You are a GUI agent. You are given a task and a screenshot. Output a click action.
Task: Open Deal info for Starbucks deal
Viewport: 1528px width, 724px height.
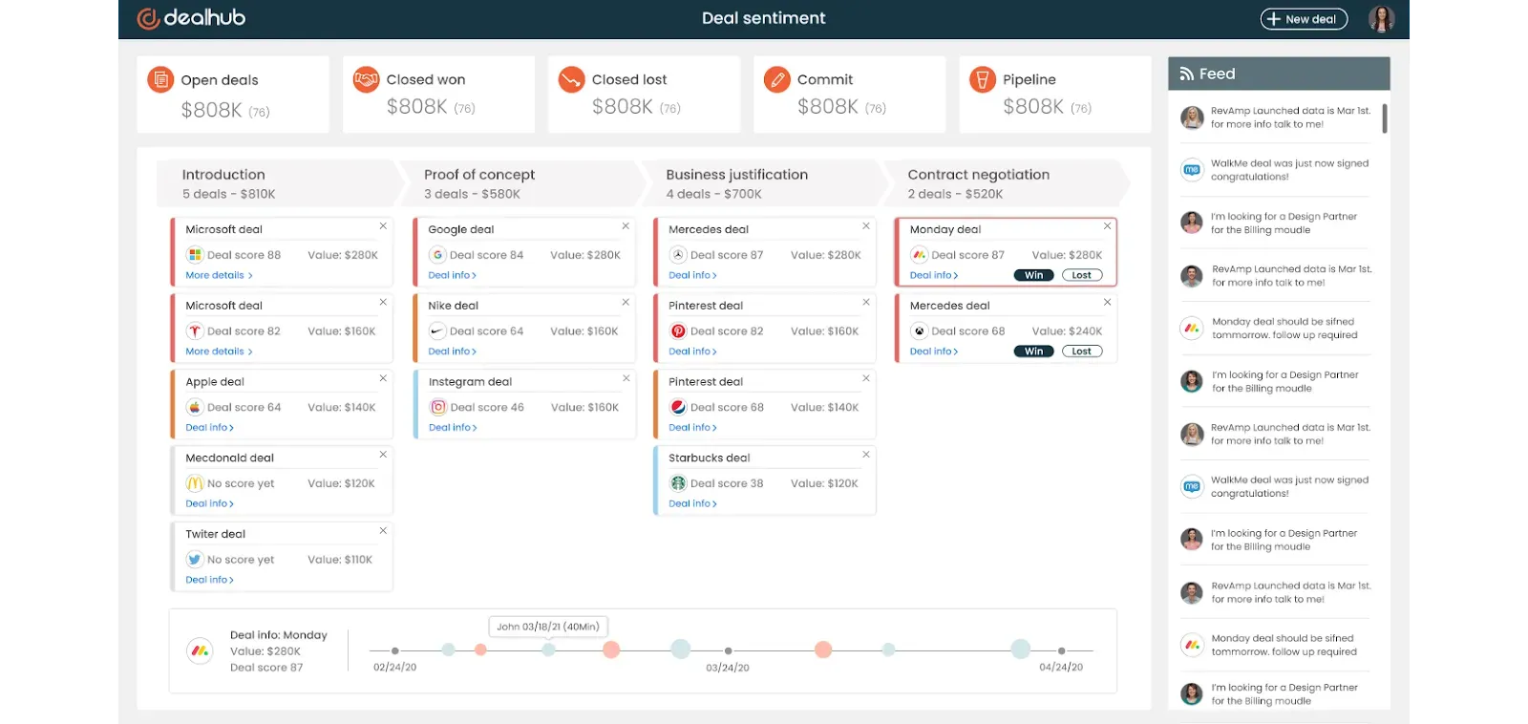pos(692,503)
